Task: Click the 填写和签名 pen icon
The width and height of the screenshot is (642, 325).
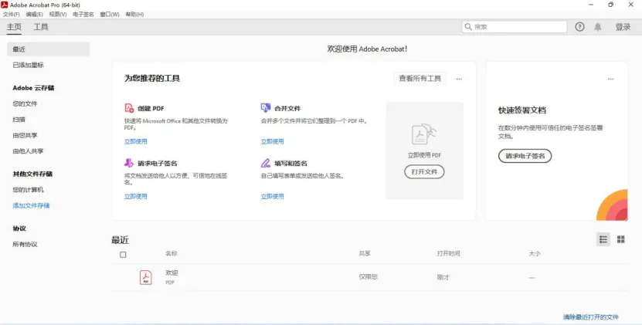Action: click(x=266, y=163)
